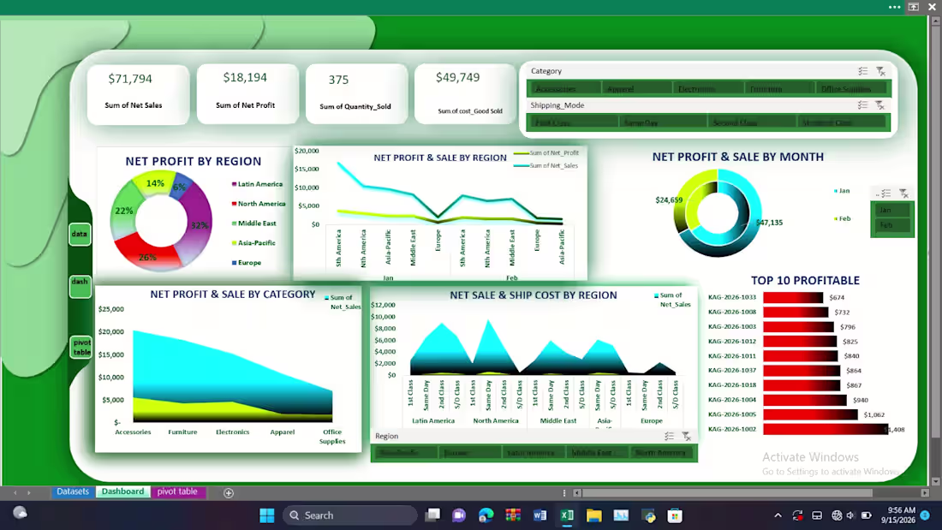Toggle multi-select on the month slicer
The height and width of the screenshot is (530, 942).
[886, 194]
